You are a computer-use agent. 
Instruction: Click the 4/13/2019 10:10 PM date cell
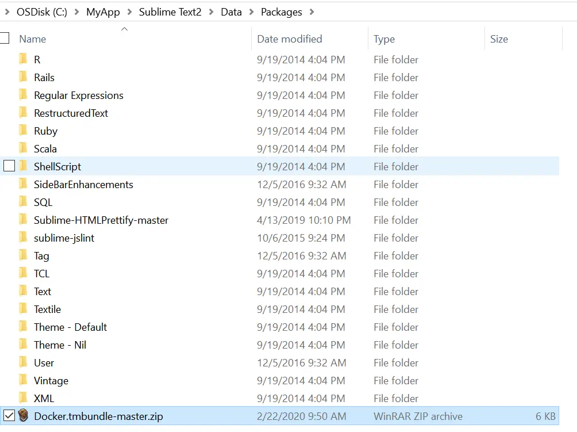point(304,220)
